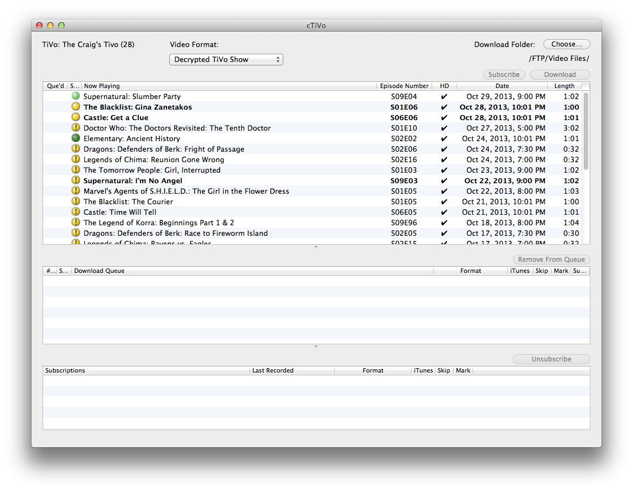The width and height of the screenshot is (633, 491).
Task: Click the TiVo: The Craig's Tivo (28) label
Action: (x=88, y=44)
